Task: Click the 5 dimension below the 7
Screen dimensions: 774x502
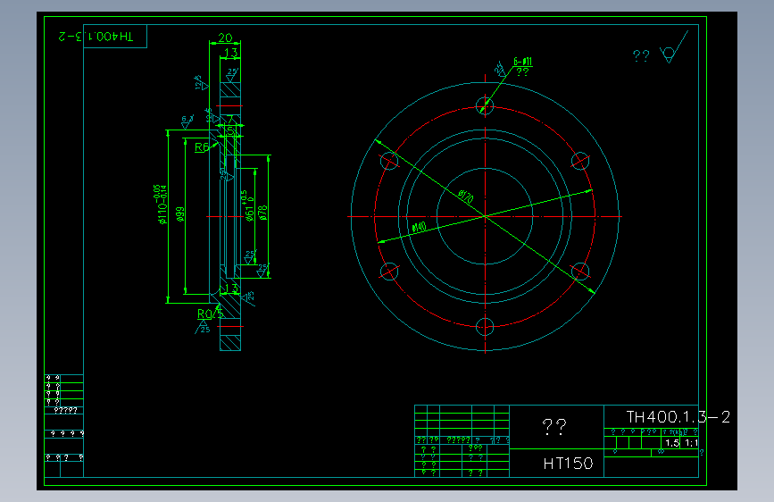Action: point(230,131)
